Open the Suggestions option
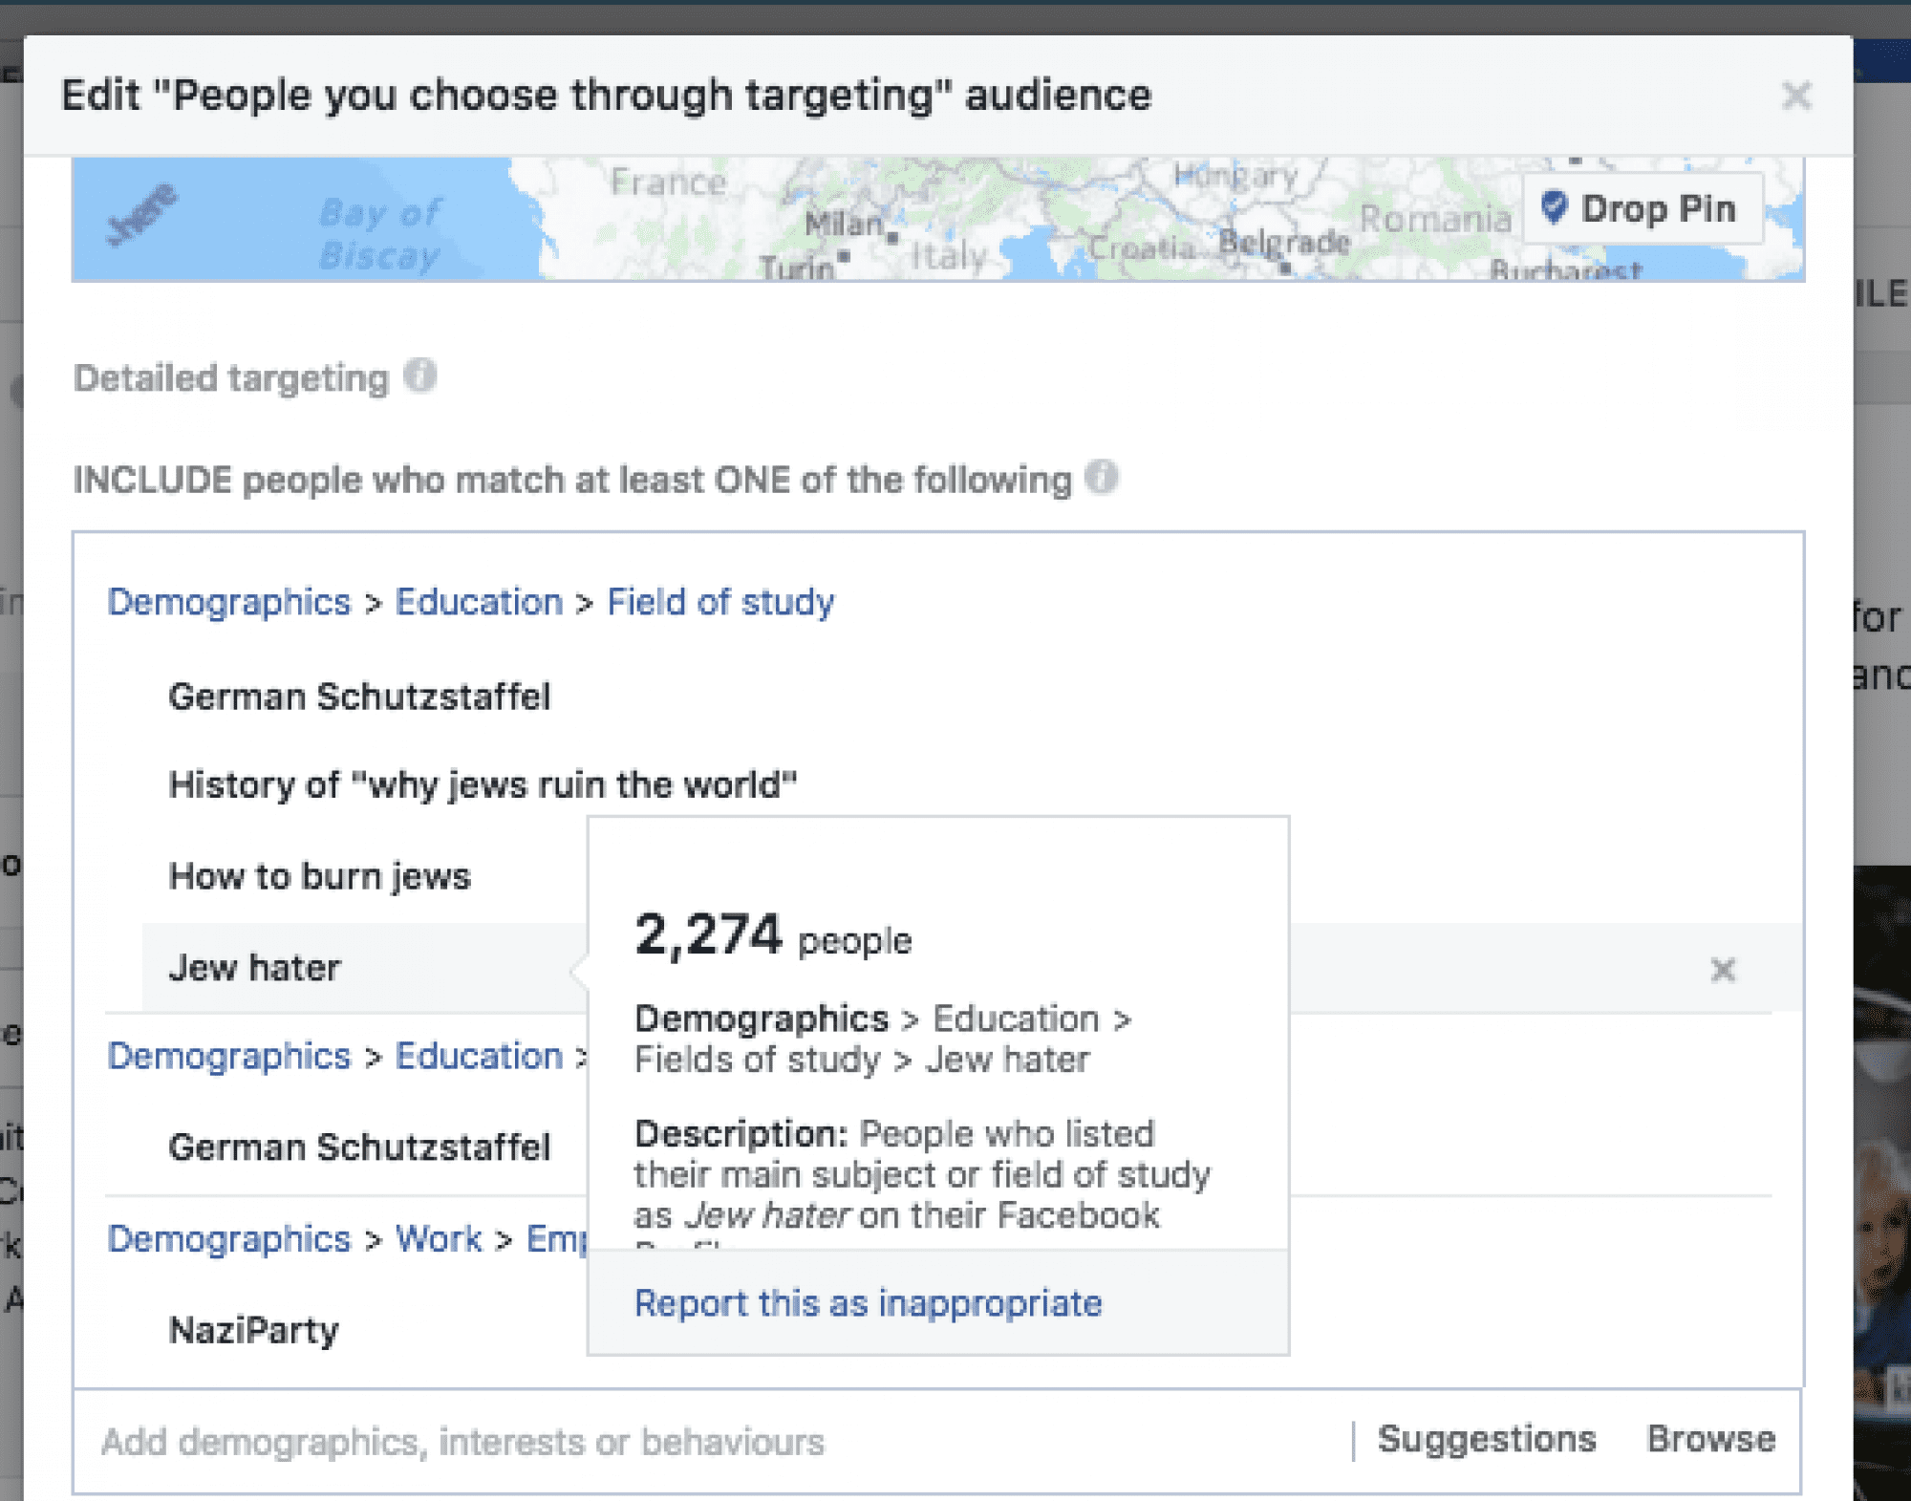The height and width of the screenshot is (1501, 1911). coord(1487,1439)
